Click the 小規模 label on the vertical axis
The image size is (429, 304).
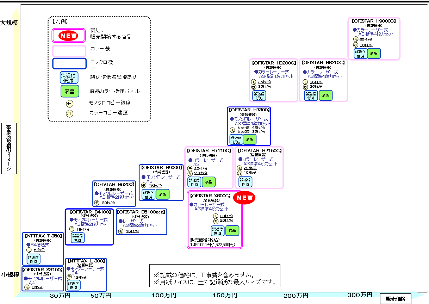pos(10,275)
